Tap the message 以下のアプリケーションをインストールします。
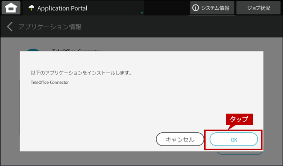283x166 pixels. 81,73
